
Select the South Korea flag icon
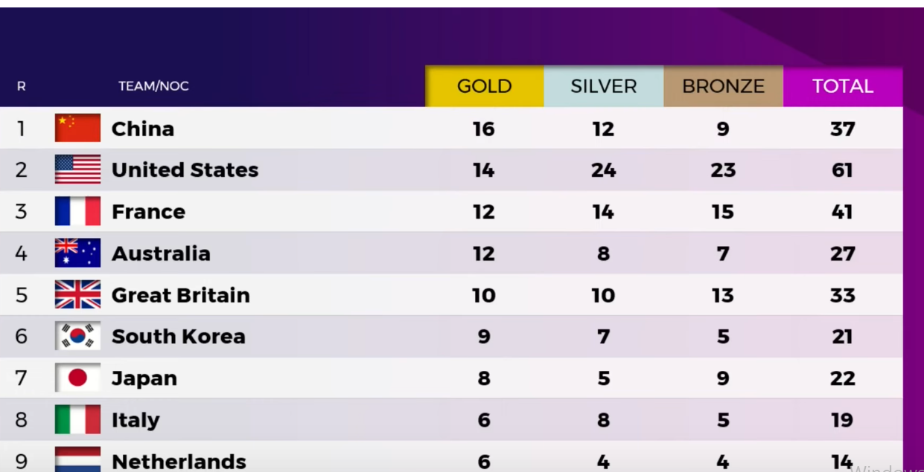[x=77, y=336]
